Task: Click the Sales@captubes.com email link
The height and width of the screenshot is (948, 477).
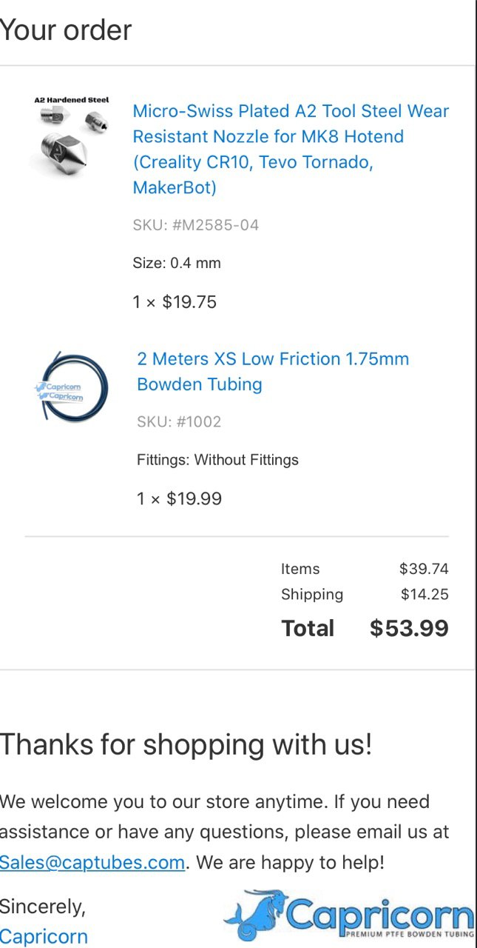Action: (x=92, y=862)
